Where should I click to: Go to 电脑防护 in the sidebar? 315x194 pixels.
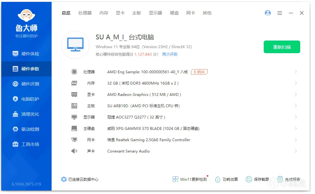[x=26, y=99]
